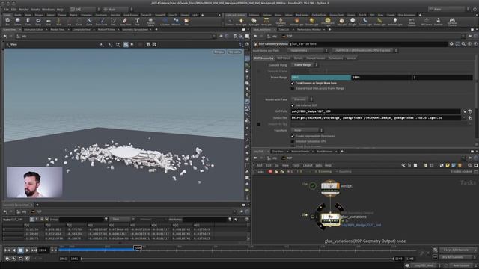
Task: Open the Asset Name dropdown
Action: (x=308, y=50)
